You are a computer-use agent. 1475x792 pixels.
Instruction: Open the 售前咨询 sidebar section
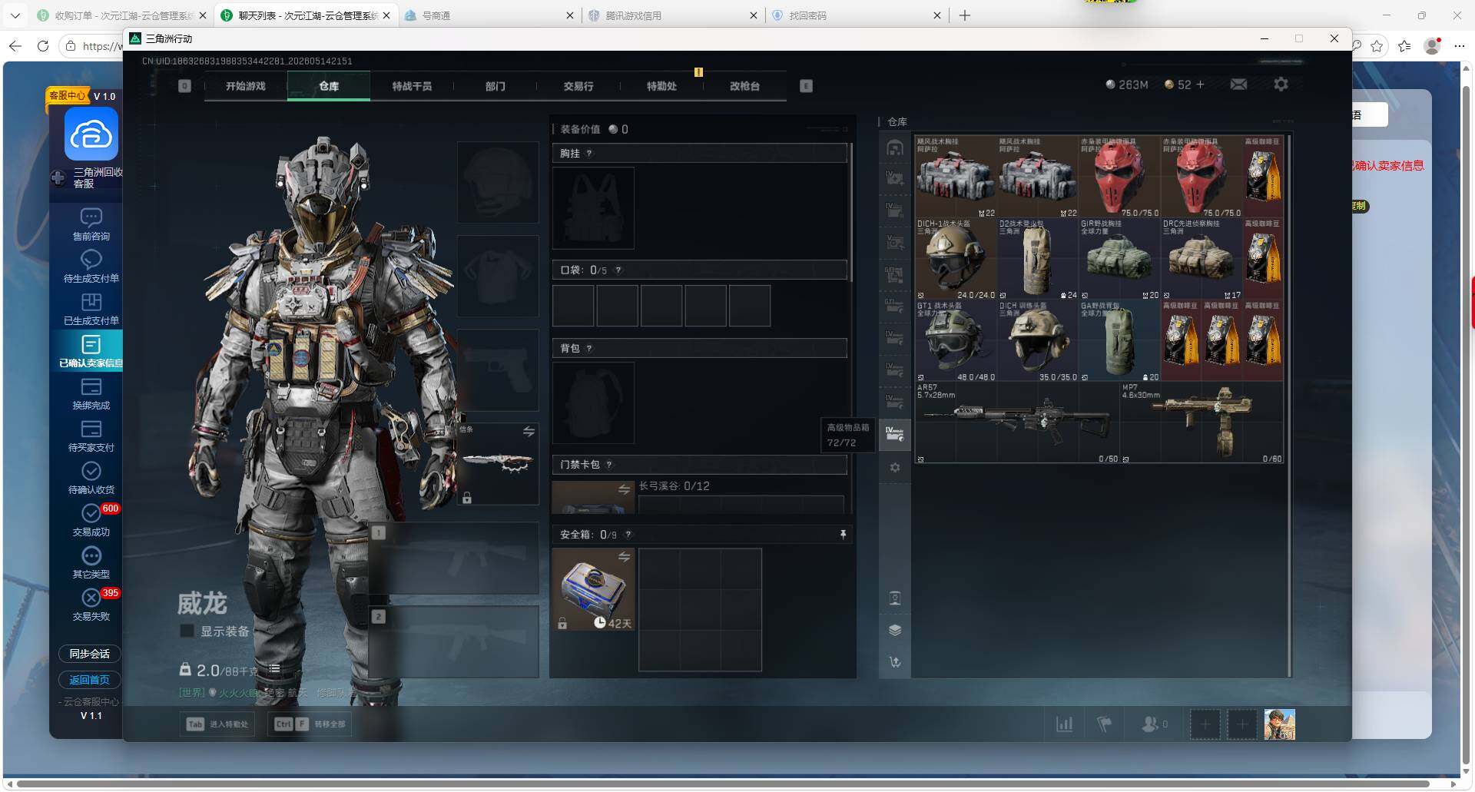click(x=91, y=224)
